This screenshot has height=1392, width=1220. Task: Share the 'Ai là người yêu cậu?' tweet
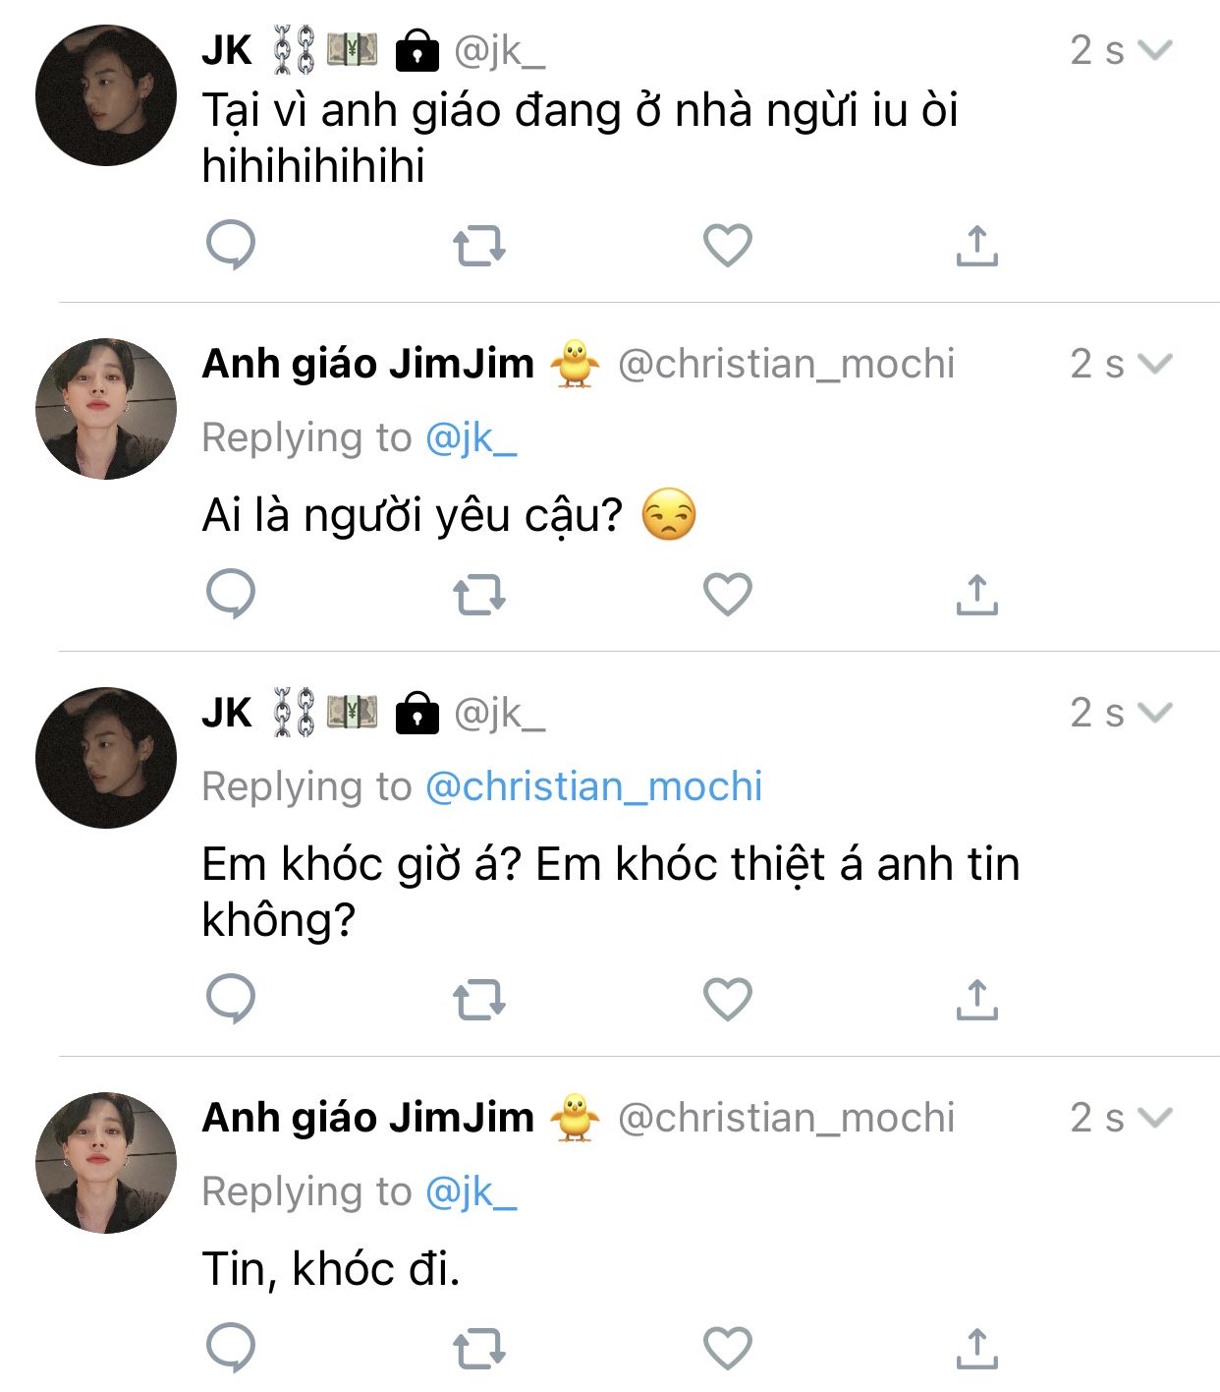pos(976,595)
